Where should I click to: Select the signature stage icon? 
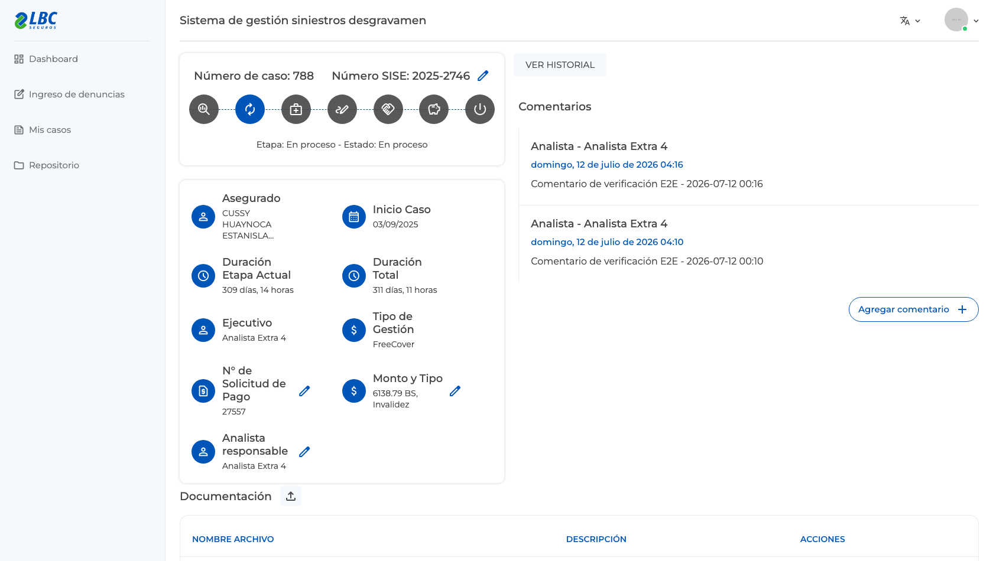(x=342, y=109)
